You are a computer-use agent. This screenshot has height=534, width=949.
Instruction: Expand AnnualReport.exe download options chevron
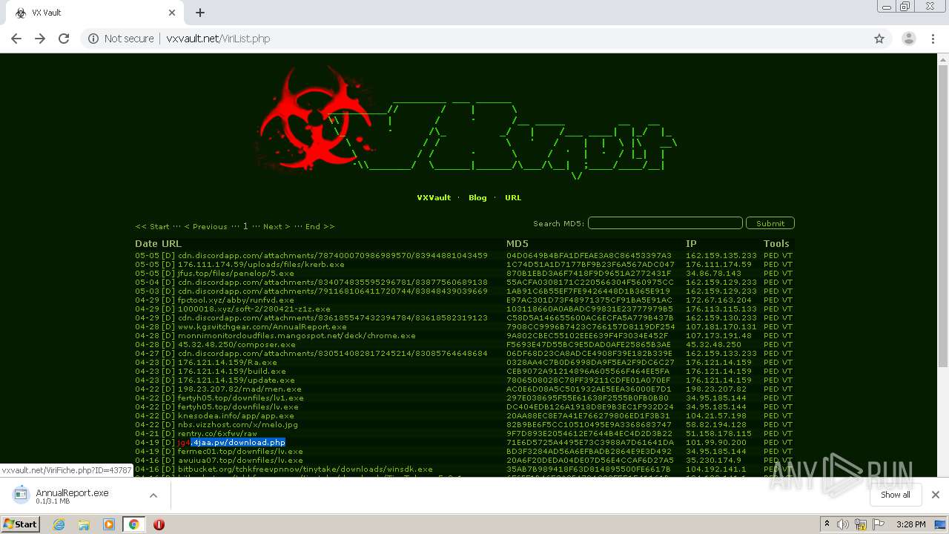click(153, 495)
